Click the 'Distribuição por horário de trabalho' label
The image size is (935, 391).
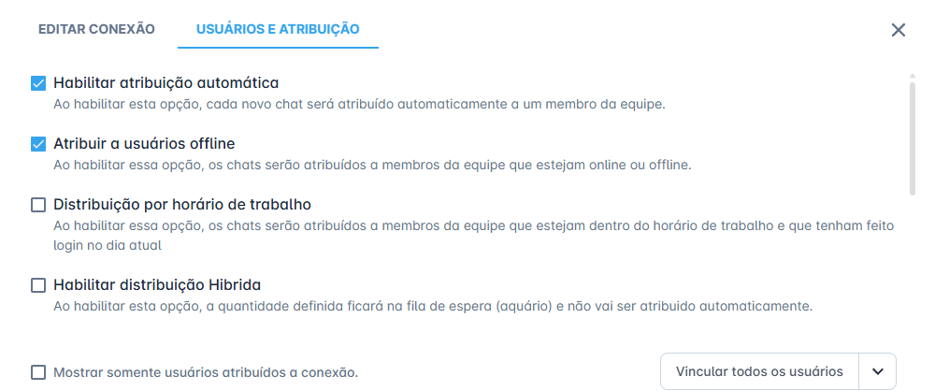[182, 205]
